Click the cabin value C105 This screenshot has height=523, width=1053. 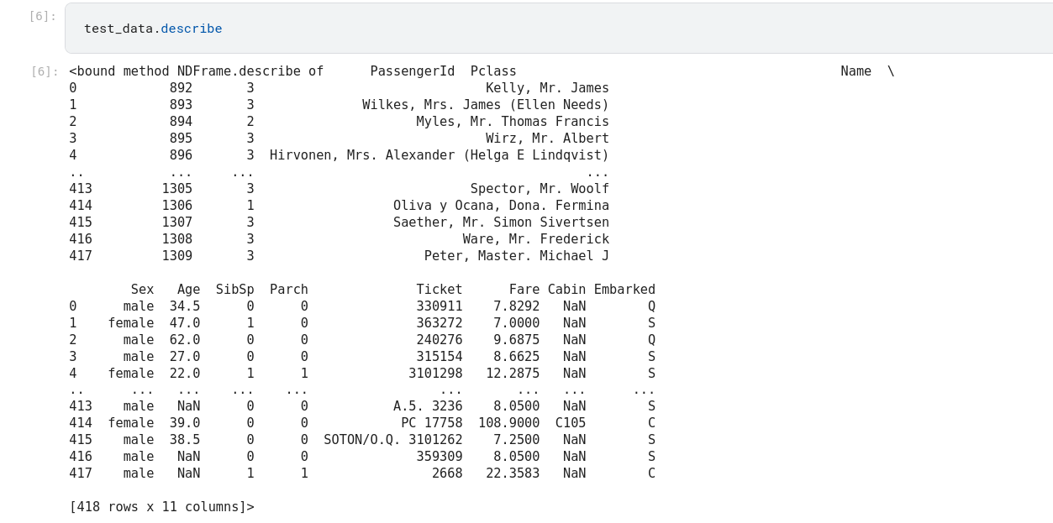click(571, 423)
